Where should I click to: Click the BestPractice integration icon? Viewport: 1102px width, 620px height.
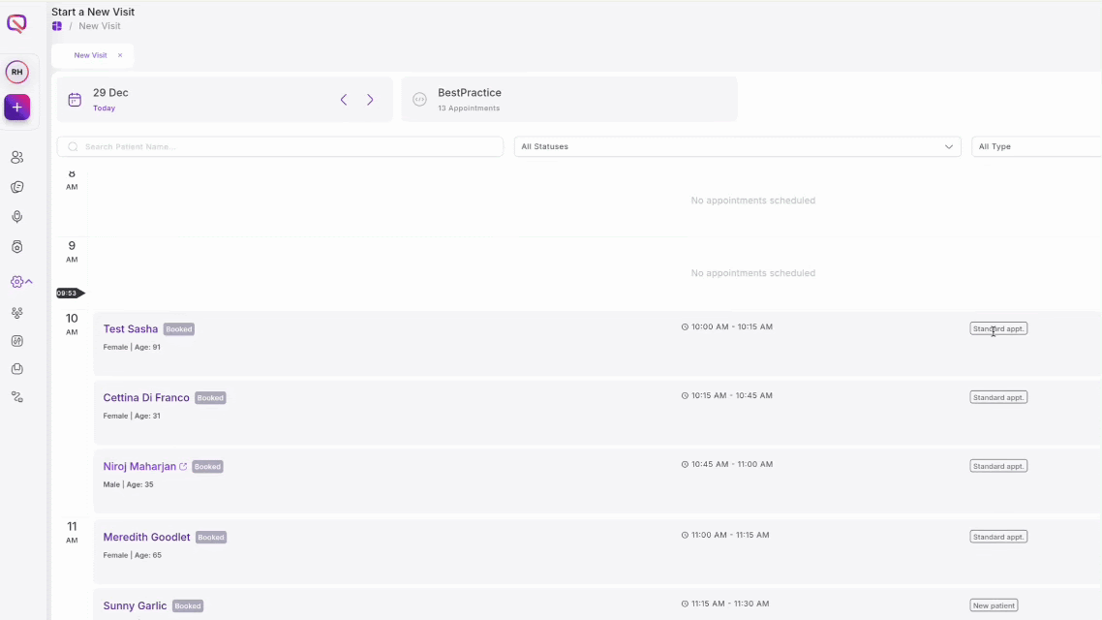pos(419,100)
